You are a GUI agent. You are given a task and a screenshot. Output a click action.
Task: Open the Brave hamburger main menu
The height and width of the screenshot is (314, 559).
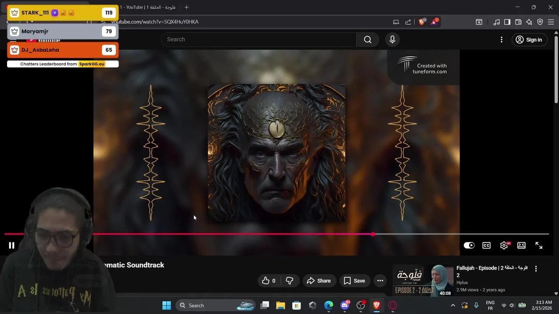[x=551, y=22]
